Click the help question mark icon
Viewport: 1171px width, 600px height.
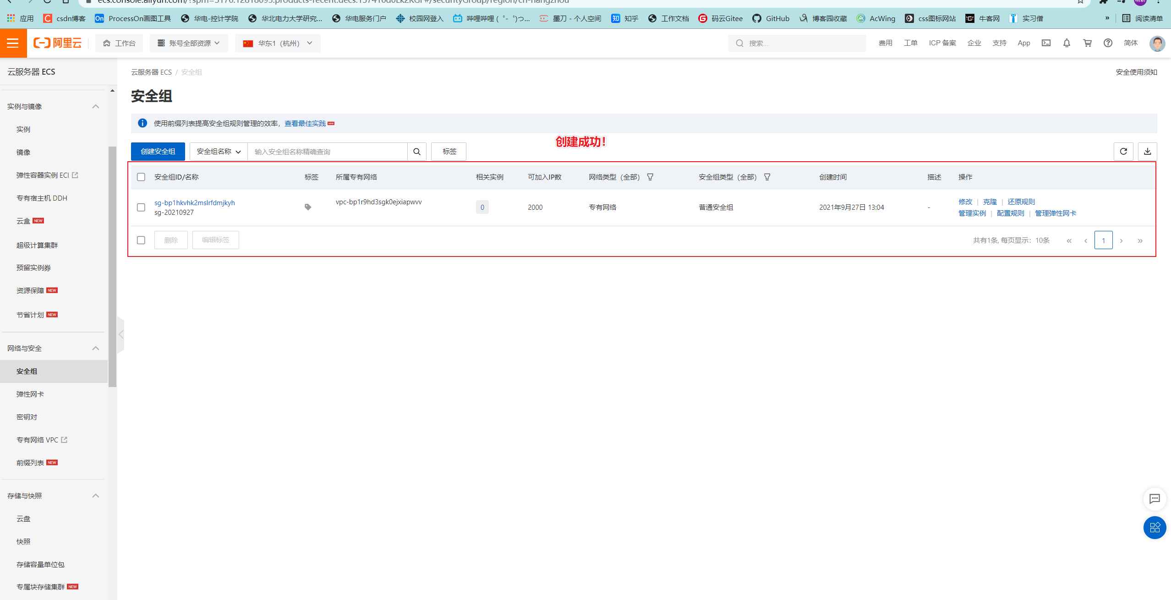pos(1108,43)
